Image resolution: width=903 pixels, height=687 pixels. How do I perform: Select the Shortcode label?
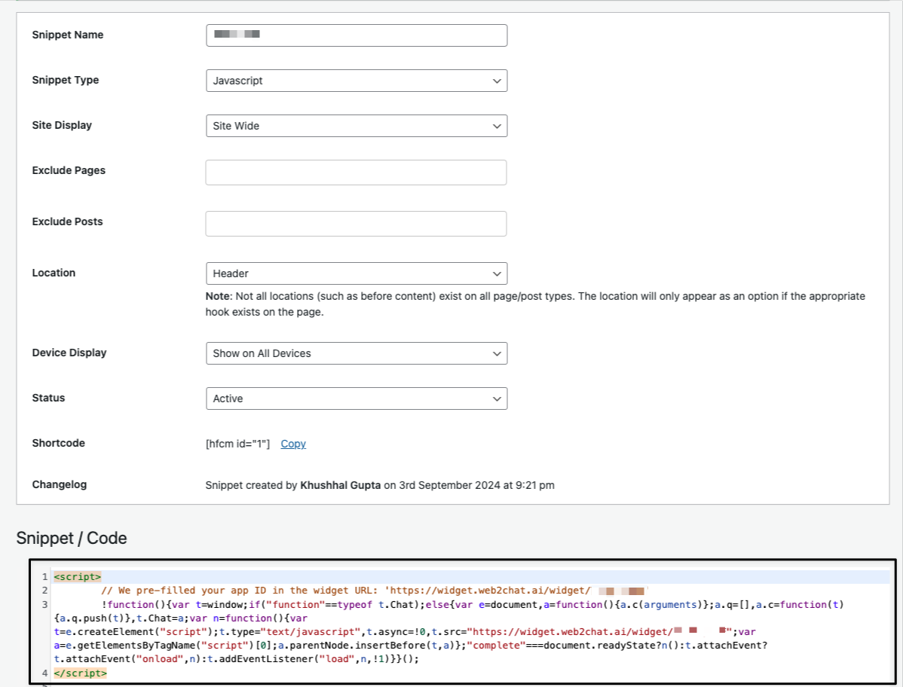point(59,443)
